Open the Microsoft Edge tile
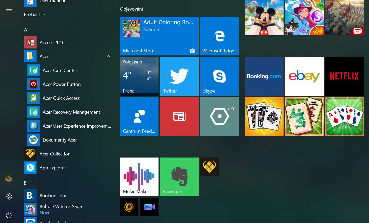 219,36
